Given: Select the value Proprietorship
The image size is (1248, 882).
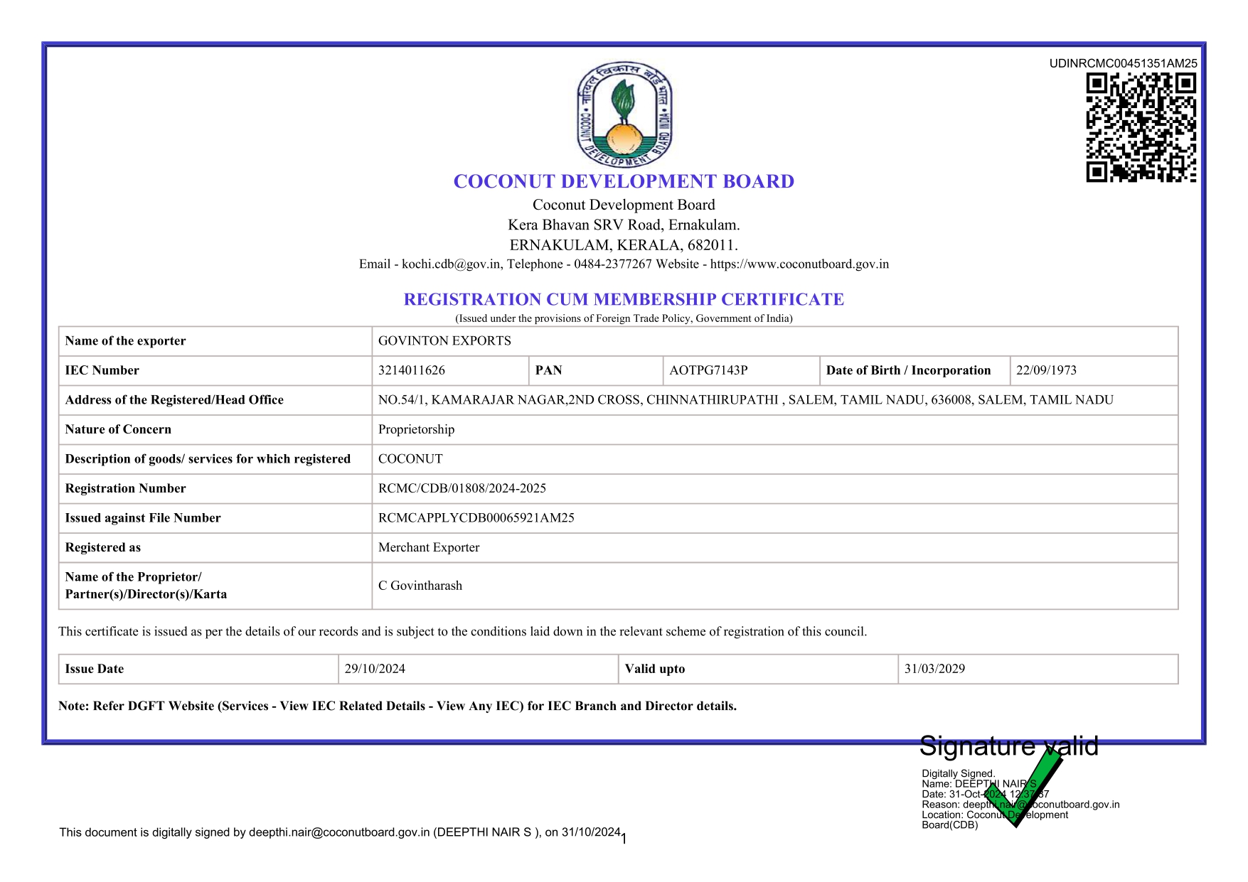Looking at the screenshot, I should pyautogui.click(x=416, y=429).
